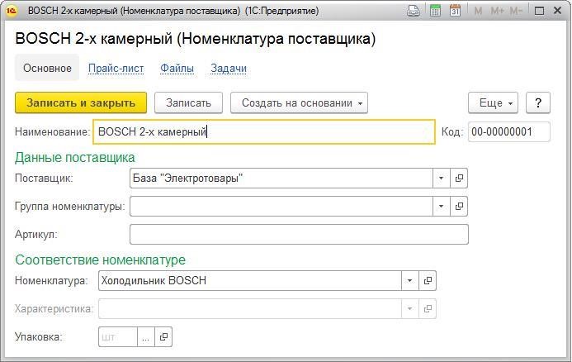Click into the Наименование field
This screenshot has height=362, width=572.
pyautogui.click(x=264, y=131)
